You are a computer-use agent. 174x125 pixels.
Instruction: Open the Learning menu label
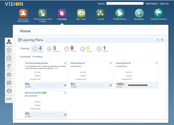pos(62,19)
